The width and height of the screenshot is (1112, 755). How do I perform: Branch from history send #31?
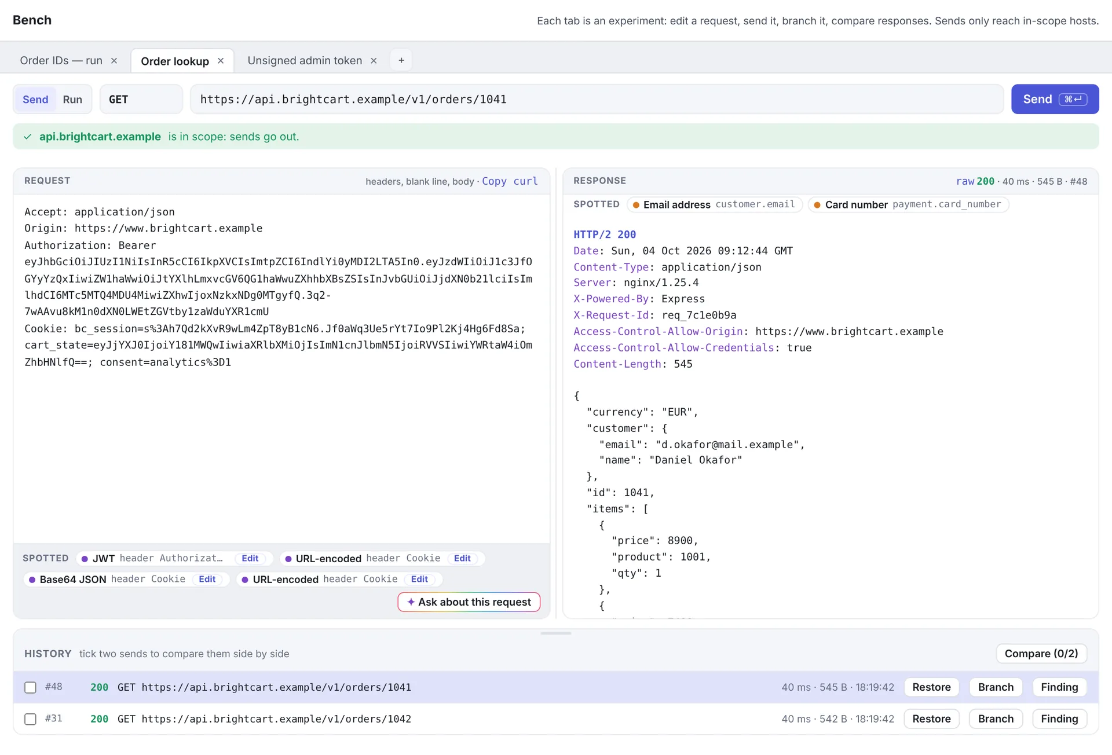(x=996, y=719)
